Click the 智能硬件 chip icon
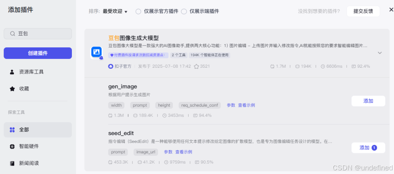 click(x=12, y=146)
